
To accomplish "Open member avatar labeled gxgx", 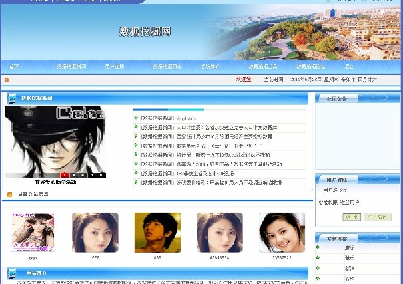I will 33,232.
